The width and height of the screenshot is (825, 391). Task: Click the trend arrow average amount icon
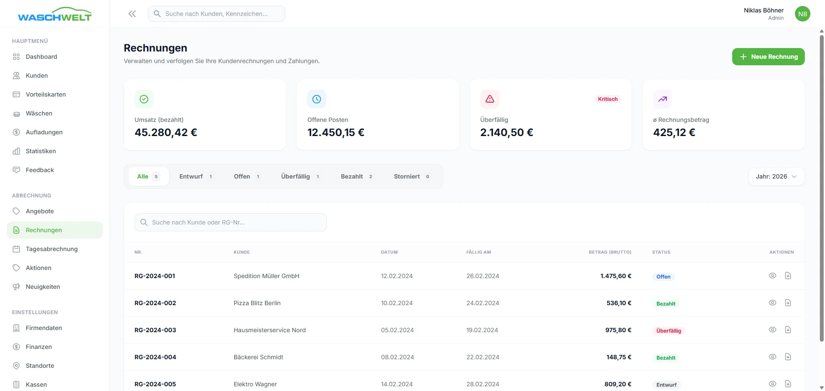662,99
